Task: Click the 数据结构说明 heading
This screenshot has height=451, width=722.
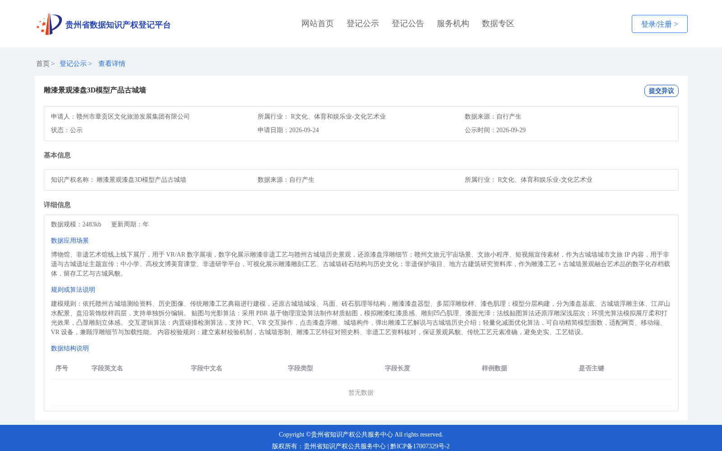Action: point(70,349)
